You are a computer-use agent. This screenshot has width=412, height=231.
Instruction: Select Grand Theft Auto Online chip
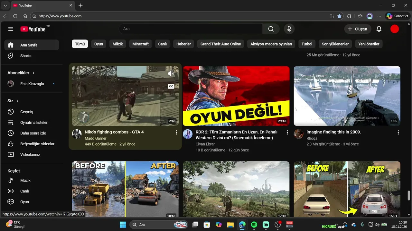pos(220,44)
